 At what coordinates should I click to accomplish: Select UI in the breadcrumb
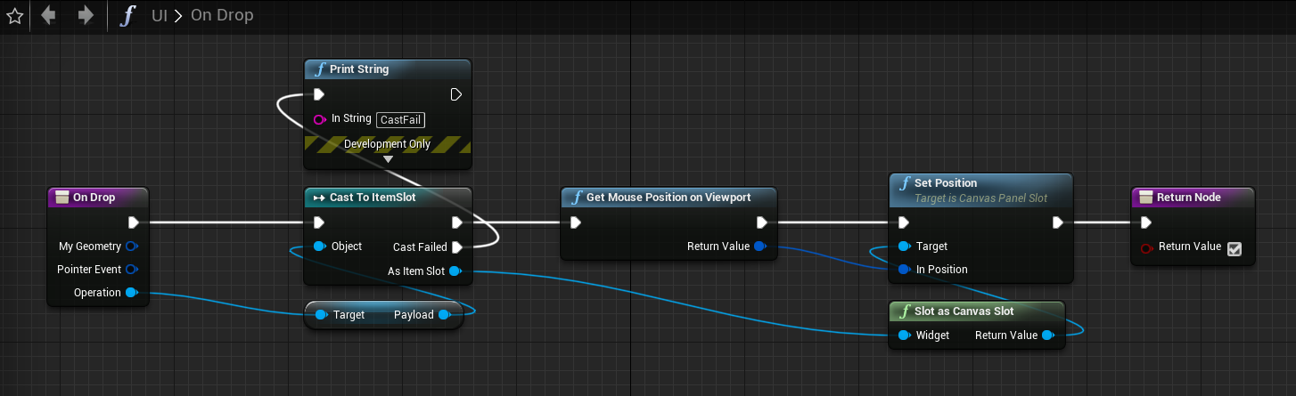coord(160,16)
